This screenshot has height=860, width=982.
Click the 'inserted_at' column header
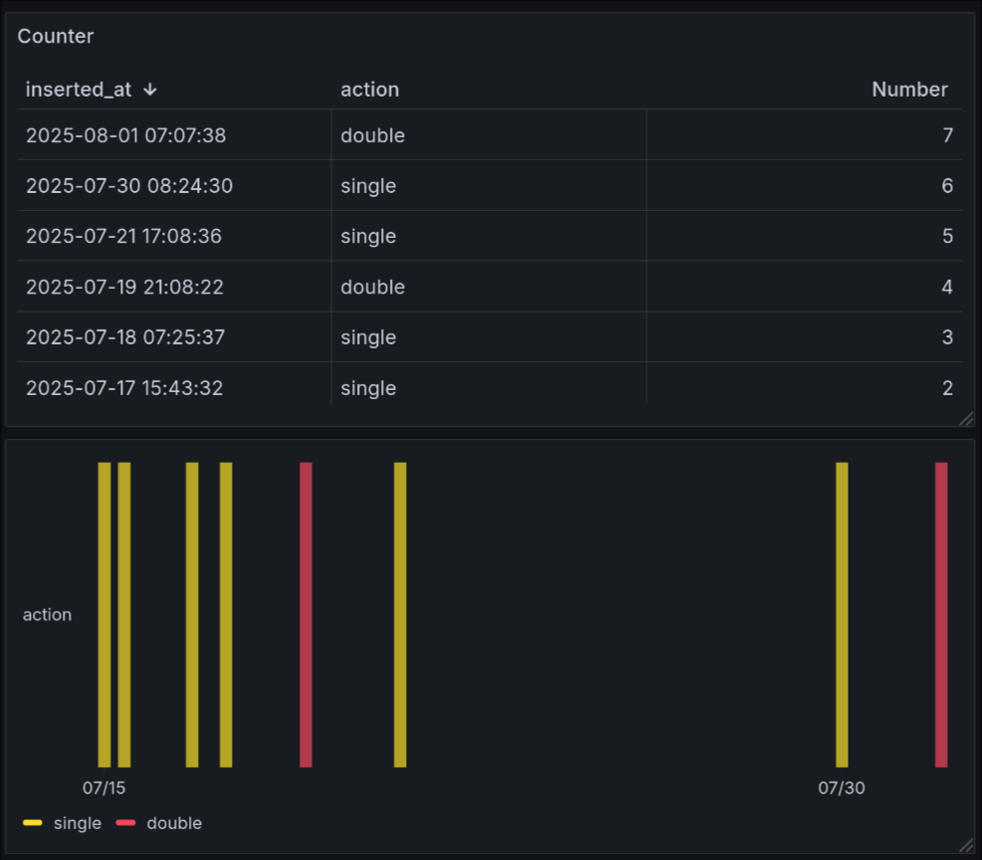pyautogui.click(x=79, y=90)
